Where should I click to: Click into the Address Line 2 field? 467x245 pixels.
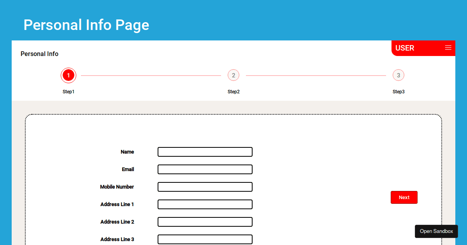(x=205, y=222)
